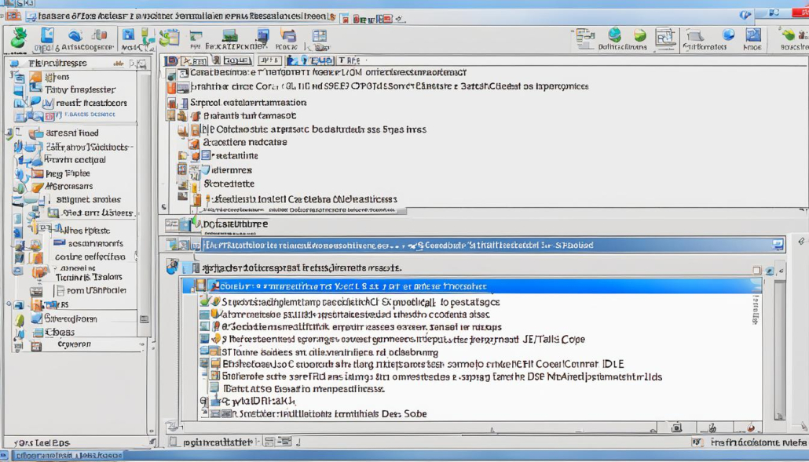Click the blue sphere icon in right toolbar
This screenshot has width=809, height=462.
tap(729, 35)
